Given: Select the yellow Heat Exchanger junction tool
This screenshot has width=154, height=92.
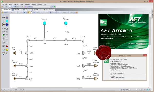Looking at the screenshot, I should pyautogui.click(x=7, y=50).
